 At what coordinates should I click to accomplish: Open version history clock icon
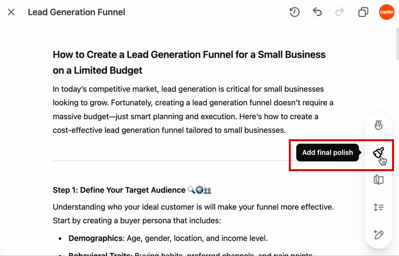coord(295,12)
